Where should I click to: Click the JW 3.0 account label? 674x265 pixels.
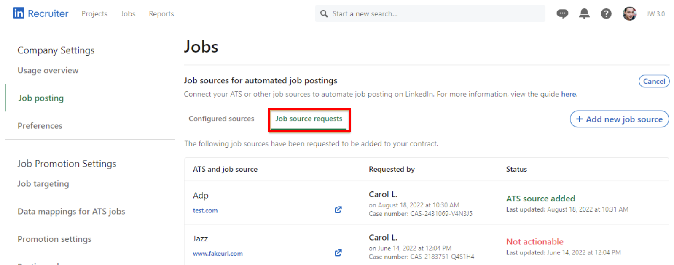[656, 14]
